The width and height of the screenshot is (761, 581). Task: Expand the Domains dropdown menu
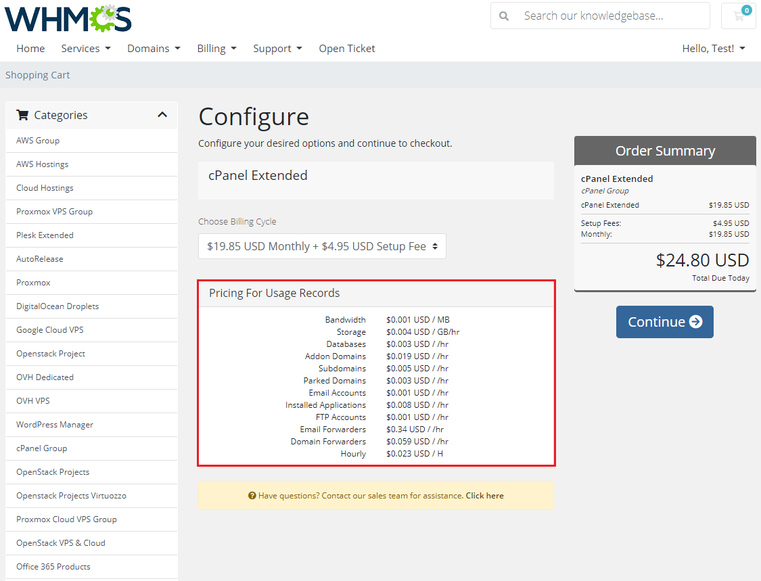[154, 49]
